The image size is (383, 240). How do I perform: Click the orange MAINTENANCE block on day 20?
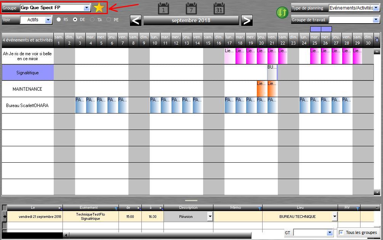point(261,89)
